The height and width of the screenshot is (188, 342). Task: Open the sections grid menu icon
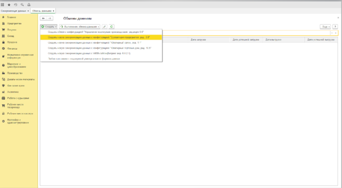tap(2, 4)
